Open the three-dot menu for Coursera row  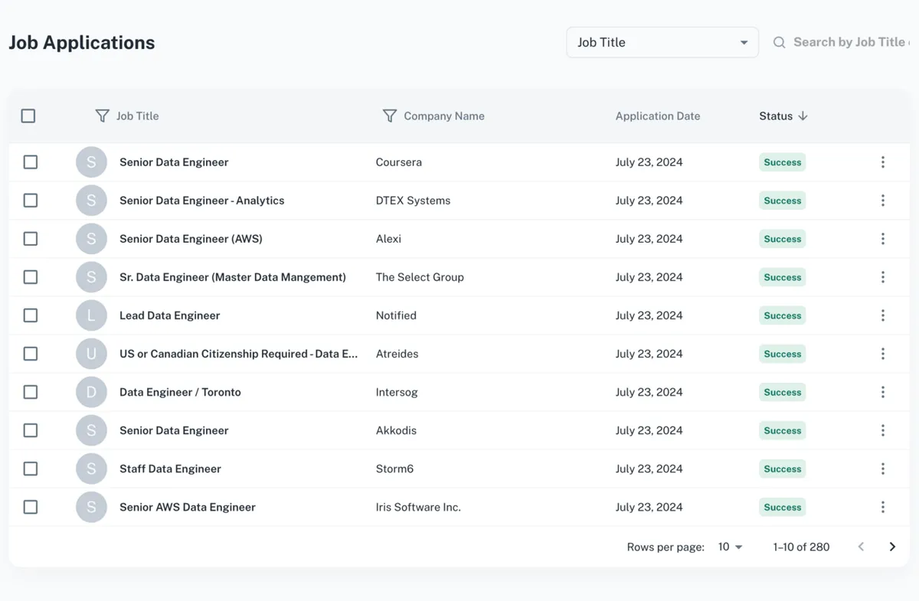tap(882, 162)
